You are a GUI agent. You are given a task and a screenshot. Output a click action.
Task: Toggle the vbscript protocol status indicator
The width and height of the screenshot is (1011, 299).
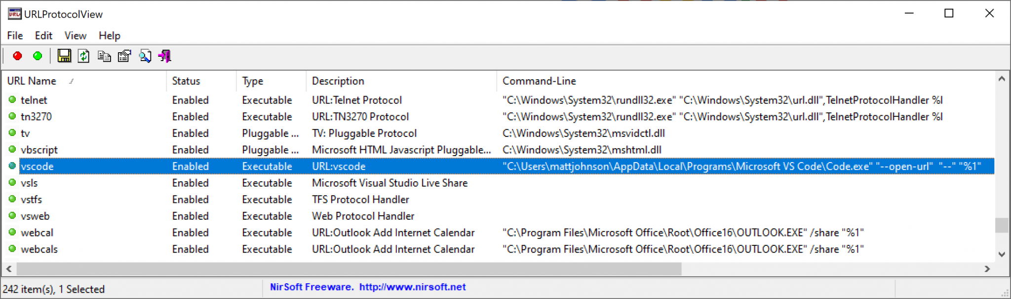click(x=12, y=150)
